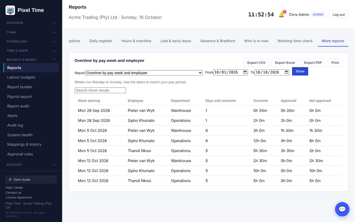
Task: Expand the Time & Leave section
Action: (31, 50)
